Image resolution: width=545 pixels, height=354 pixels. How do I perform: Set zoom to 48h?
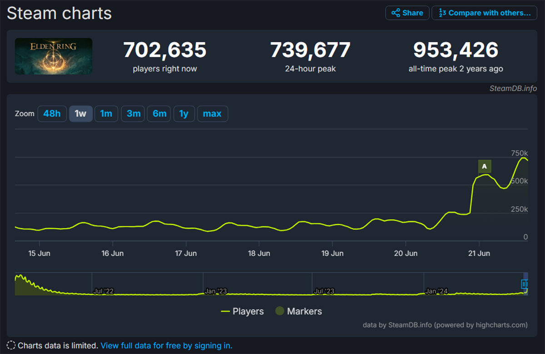pos(52,114)
